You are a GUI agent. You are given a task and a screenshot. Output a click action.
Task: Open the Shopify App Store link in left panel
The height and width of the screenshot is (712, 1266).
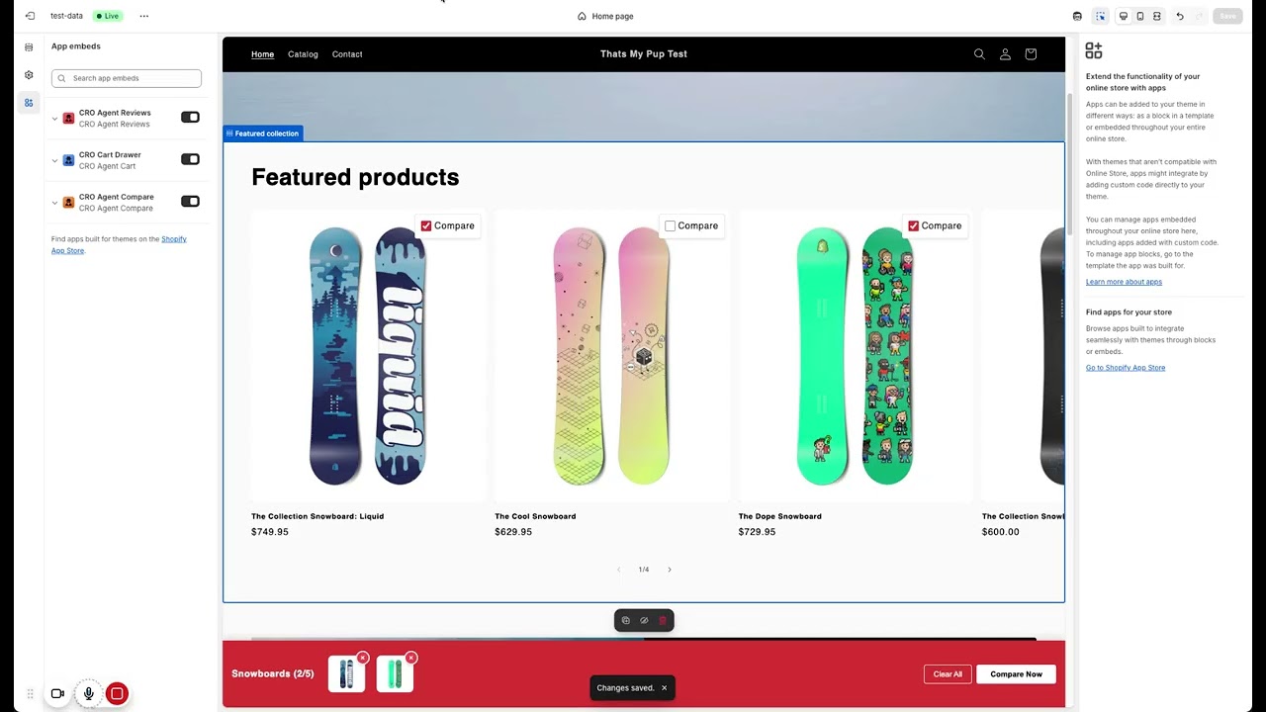[x=119, y=244]
